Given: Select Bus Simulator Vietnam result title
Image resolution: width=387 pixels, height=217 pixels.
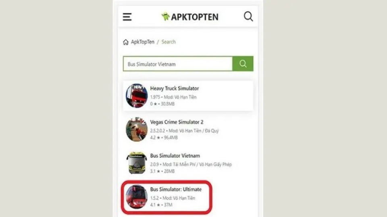Looking at the screenshot, I should (x=175, y=156).
